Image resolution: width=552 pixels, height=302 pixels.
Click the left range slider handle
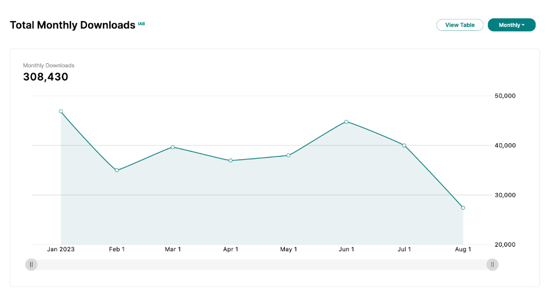[31, 264]
